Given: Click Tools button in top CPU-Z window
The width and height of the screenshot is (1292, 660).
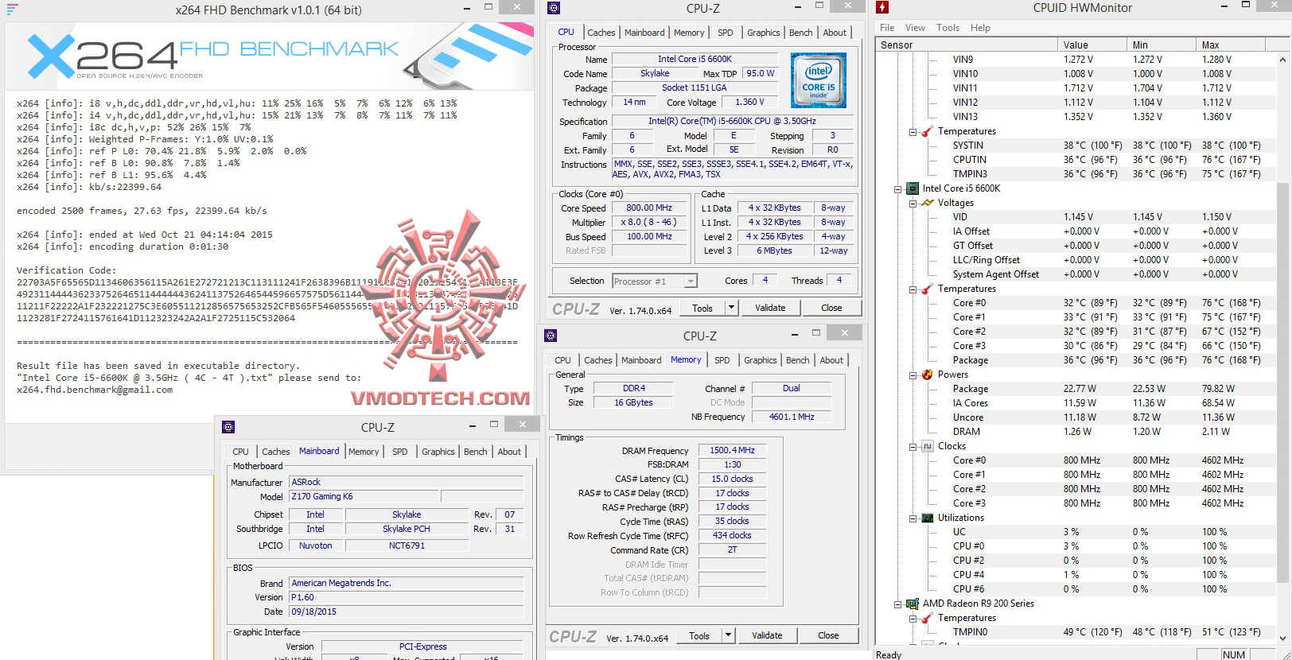Looking at the screenshot, I should pos(702,308).
